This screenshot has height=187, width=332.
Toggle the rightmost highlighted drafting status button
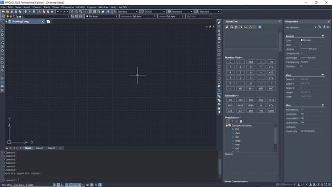pyautogui.click(x=100, y=185)
